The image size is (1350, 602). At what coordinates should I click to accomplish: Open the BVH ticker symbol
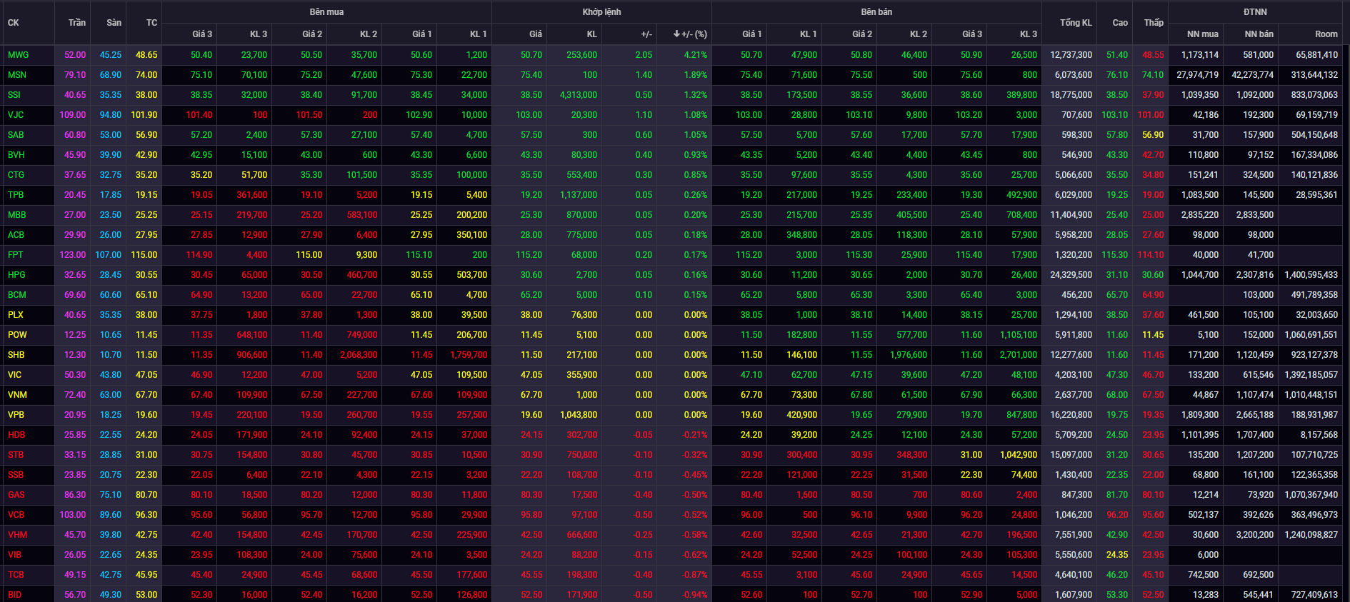tap(16, 155)
